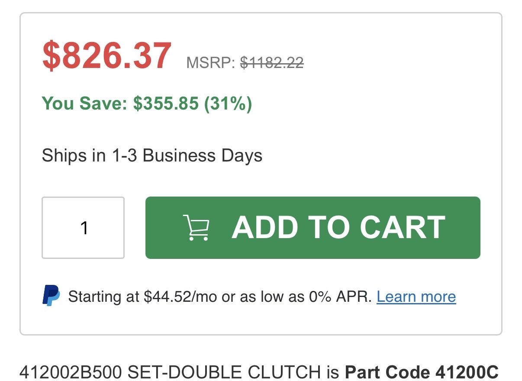Open the PayPal Learn more link
Viewport: 522px width, 381px height.
coord(416,297)
